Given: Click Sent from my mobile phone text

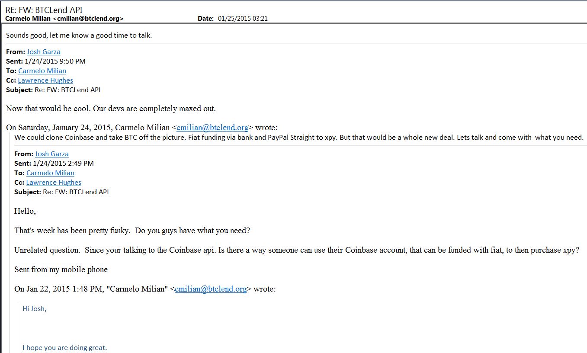Looking at the screenshot, I should [61, 270].
